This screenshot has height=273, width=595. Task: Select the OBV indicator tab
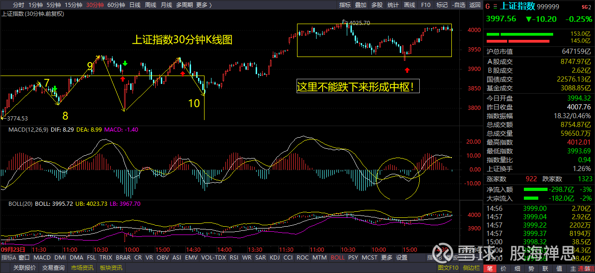pyautogui.click(x=163, y=258)
